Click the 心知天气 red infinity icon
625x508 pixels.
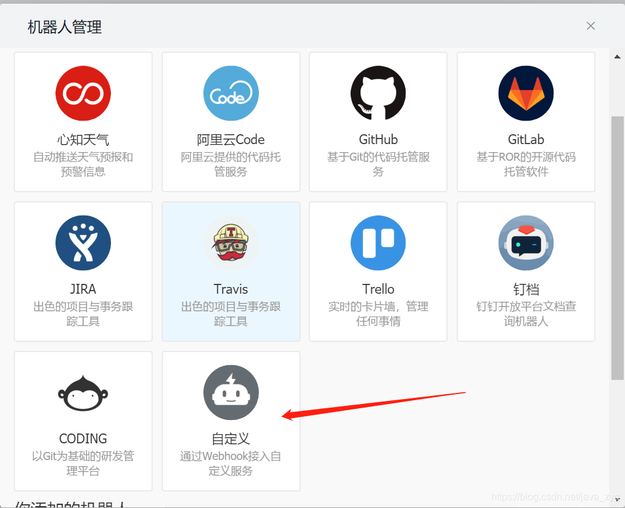[x=83, y=93]
